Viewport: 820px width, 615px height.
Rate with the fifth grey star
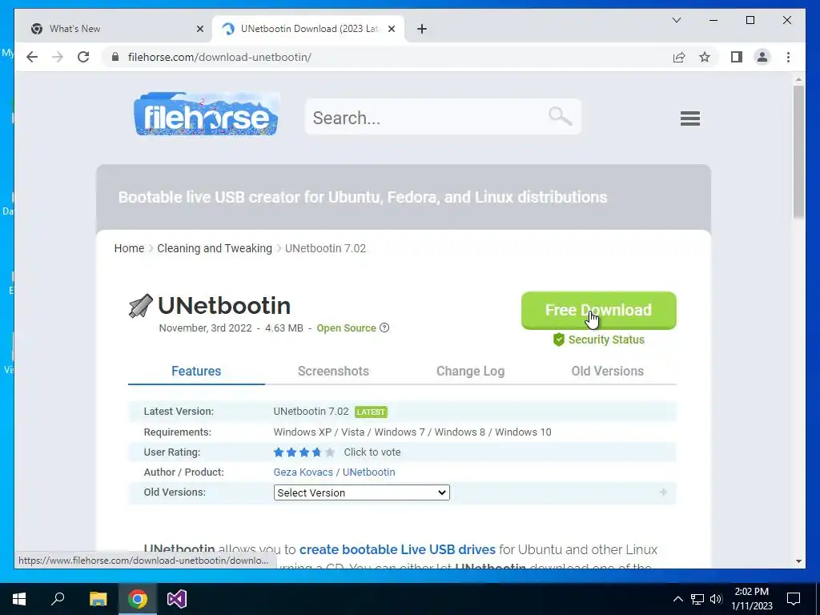pyautogui.click(x=329, y=452)
